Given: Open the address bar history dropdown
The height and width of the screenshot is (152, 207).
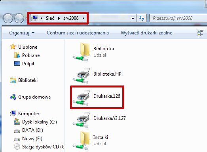Looking at the screenshot, I should click(x=133, y=19).
